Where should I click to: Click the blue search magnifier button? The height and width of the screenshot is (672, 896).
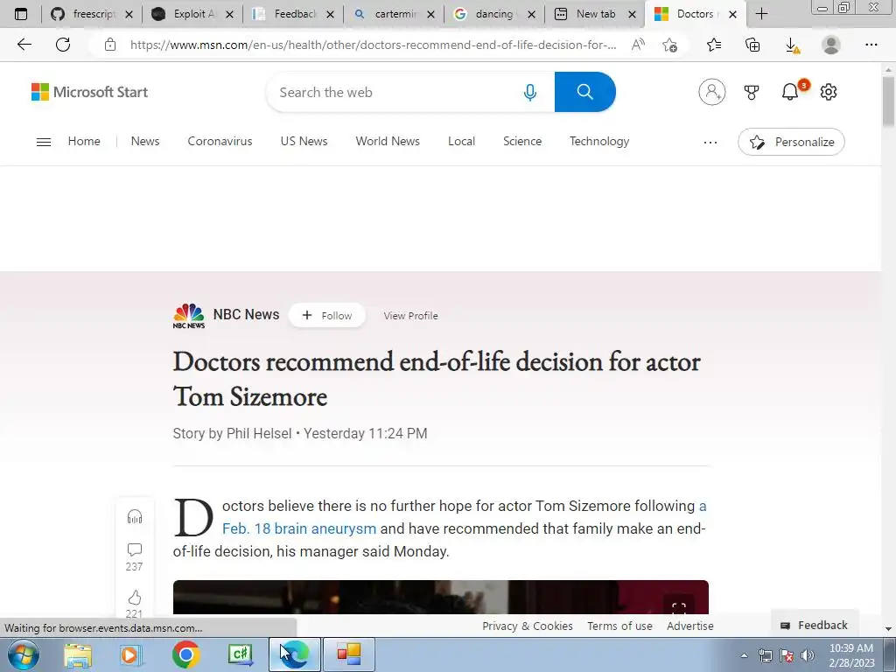click(584, 91)
